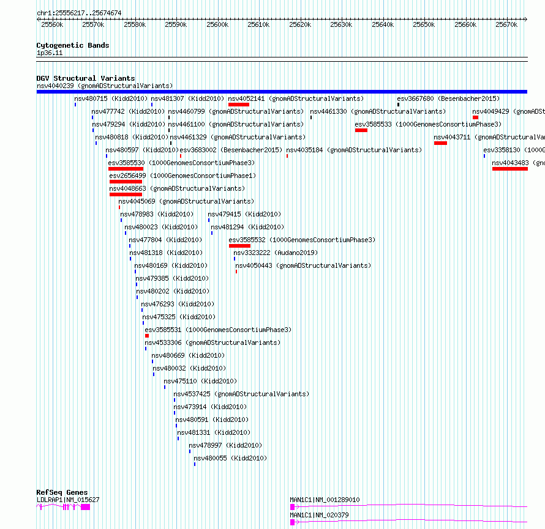Click variant nsv480202 (Kidd2010)
The image size is (545, 529).
tap(173, 291)
